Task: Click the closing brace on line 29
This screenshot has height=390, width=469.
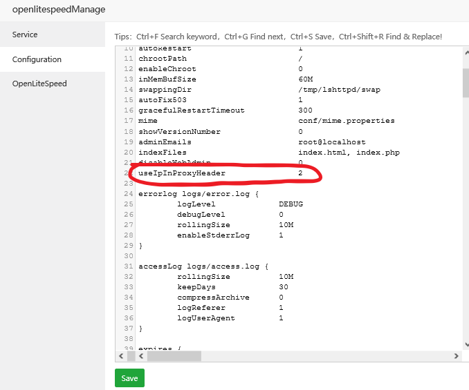Action: (x=140, y=246)
